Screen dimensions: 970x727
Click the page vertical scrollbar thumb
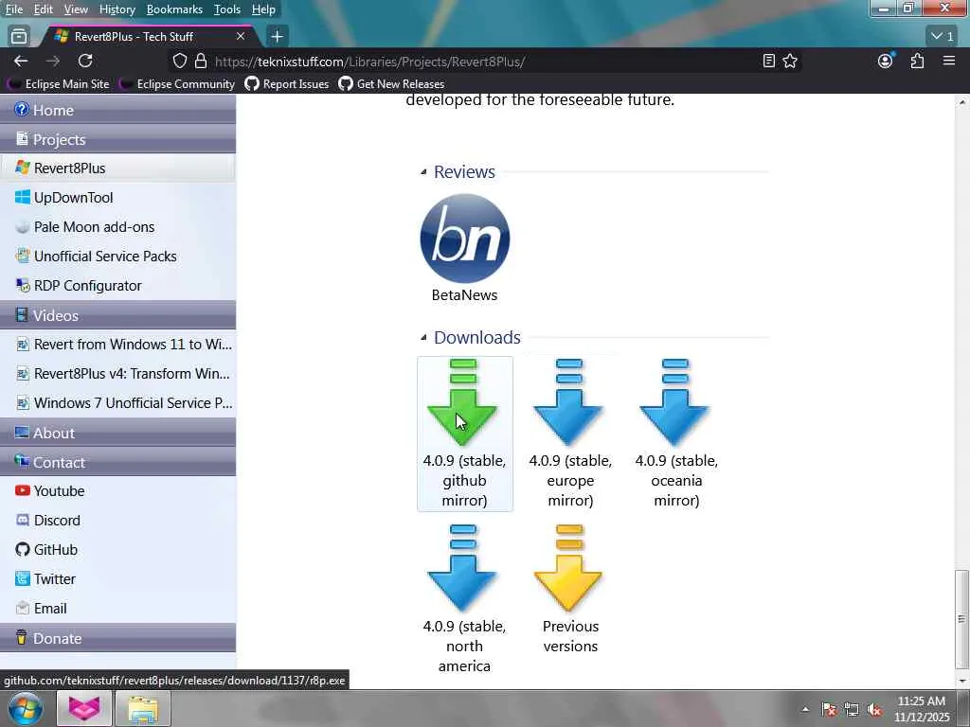coord(961,619)
